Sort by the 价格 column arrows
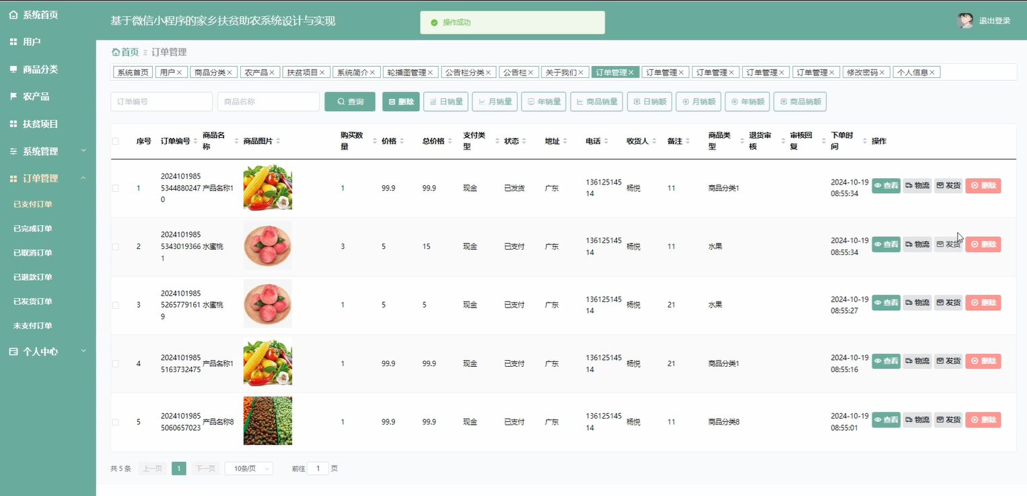This screenshot has height=496, width=1027. (402, 141)
